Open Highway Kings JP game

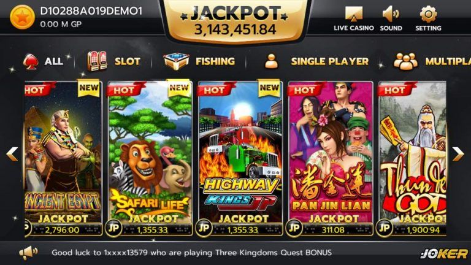(240, 158)
